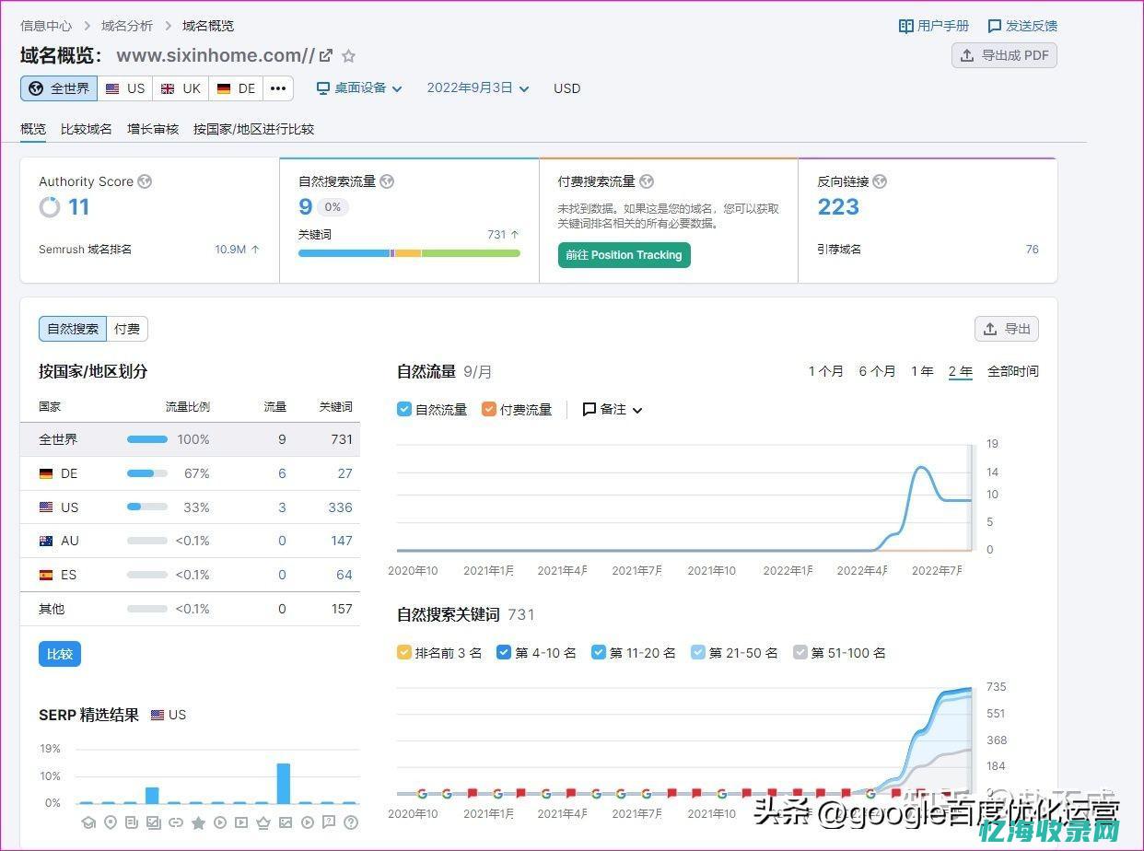Click the Authority Score info tooltip icon

[145, 181]
